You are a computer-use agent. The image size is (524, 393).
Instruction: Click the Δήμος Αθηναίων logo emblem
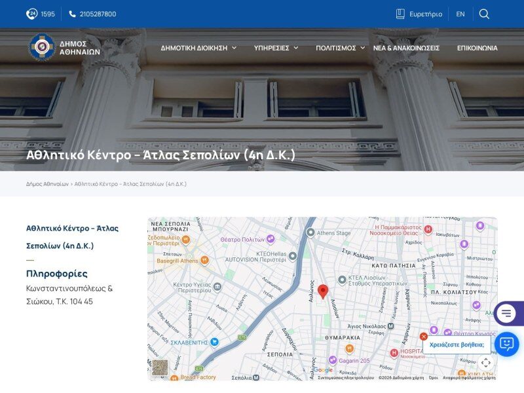tap(41, 47)
